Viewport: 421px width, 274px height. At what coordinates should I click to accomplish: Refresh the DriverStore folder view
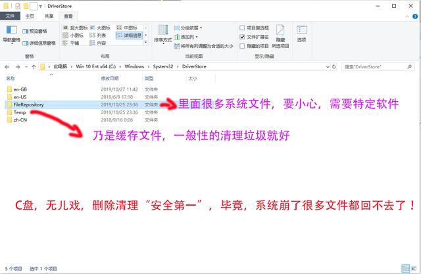coord(334,67)
